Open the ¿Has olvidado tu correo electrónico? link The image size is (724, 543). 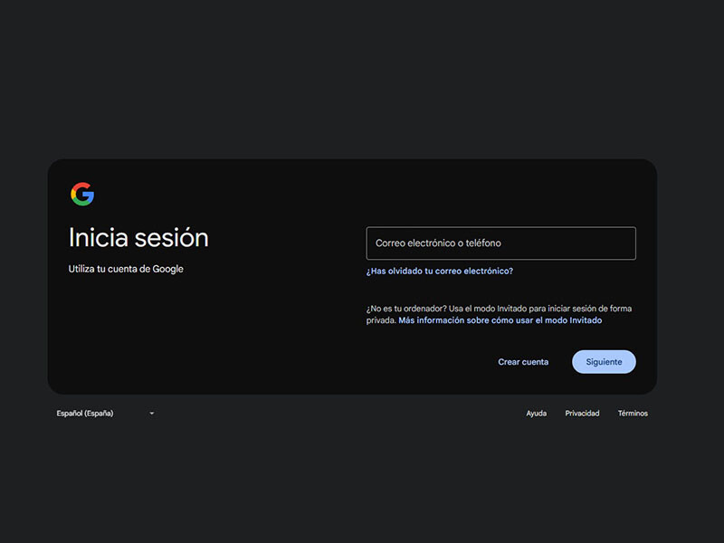(x=440, y=271)
